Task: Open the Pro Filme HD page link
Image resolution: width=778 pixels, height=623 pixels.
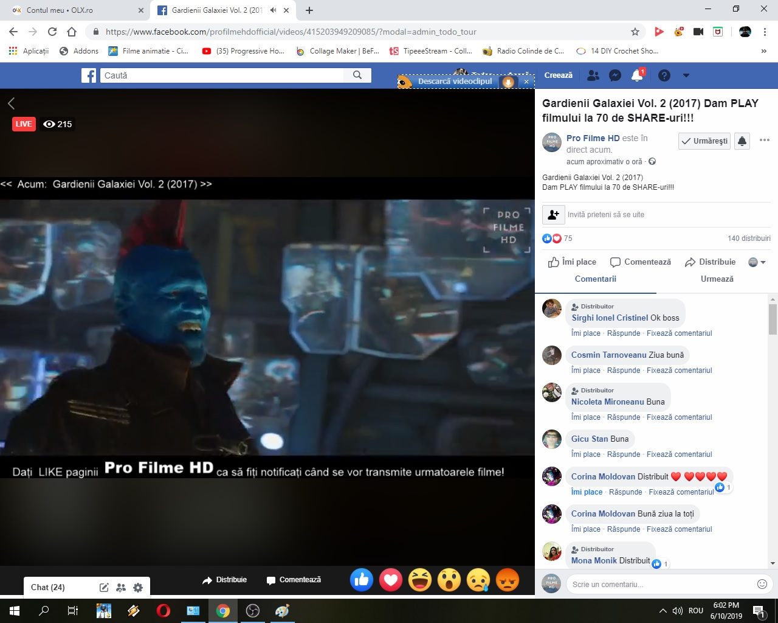Action: [593, 138]
